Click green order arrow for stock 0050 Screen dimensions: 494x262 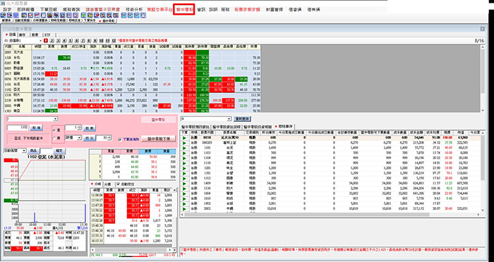click(x=184, y=137)
